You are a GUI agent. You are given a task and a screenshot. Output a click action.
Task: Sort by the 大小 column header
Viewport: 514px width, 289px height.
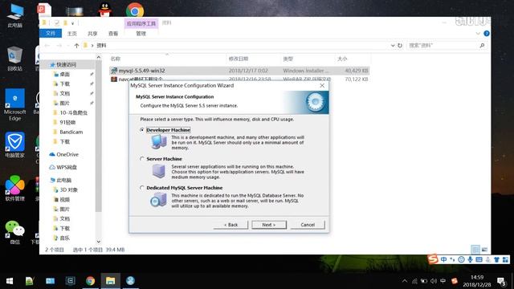[x=342, y=59]
